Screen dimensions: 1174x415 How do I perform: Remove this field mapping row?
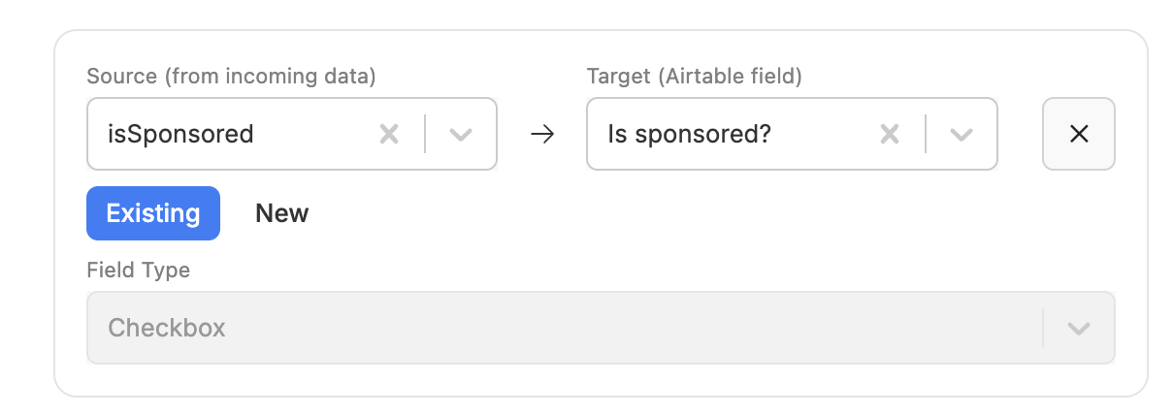click(x=1078, y=135)
